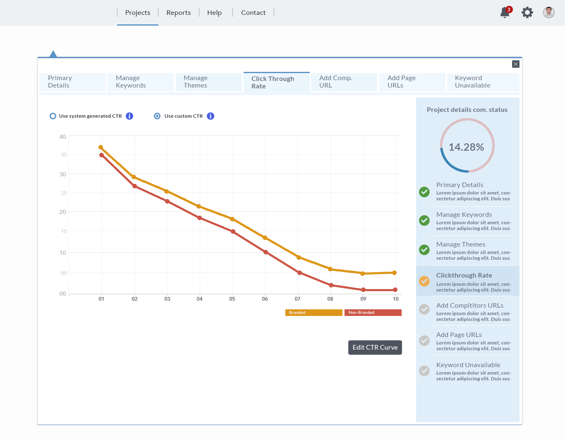Click Non-Branded data point at position 07
This screenshot has height=439, width=565.
point(299,273)
